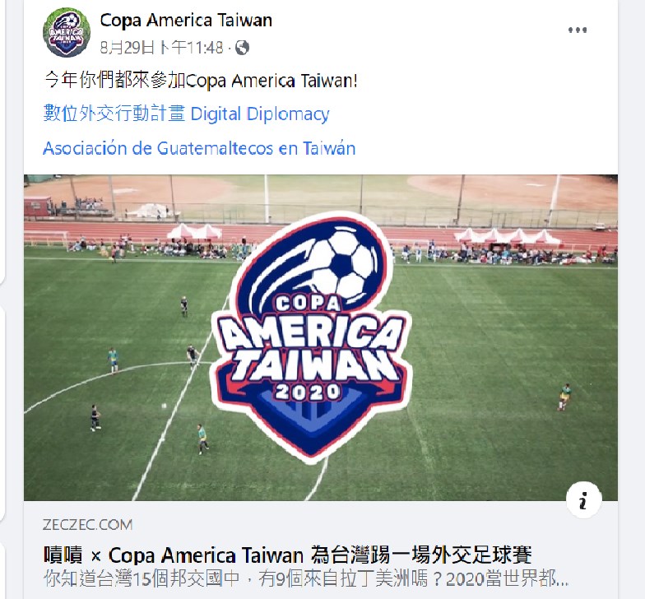Open the Copa America Taiwan page name
Screen dimensions: 645x599
186,20
